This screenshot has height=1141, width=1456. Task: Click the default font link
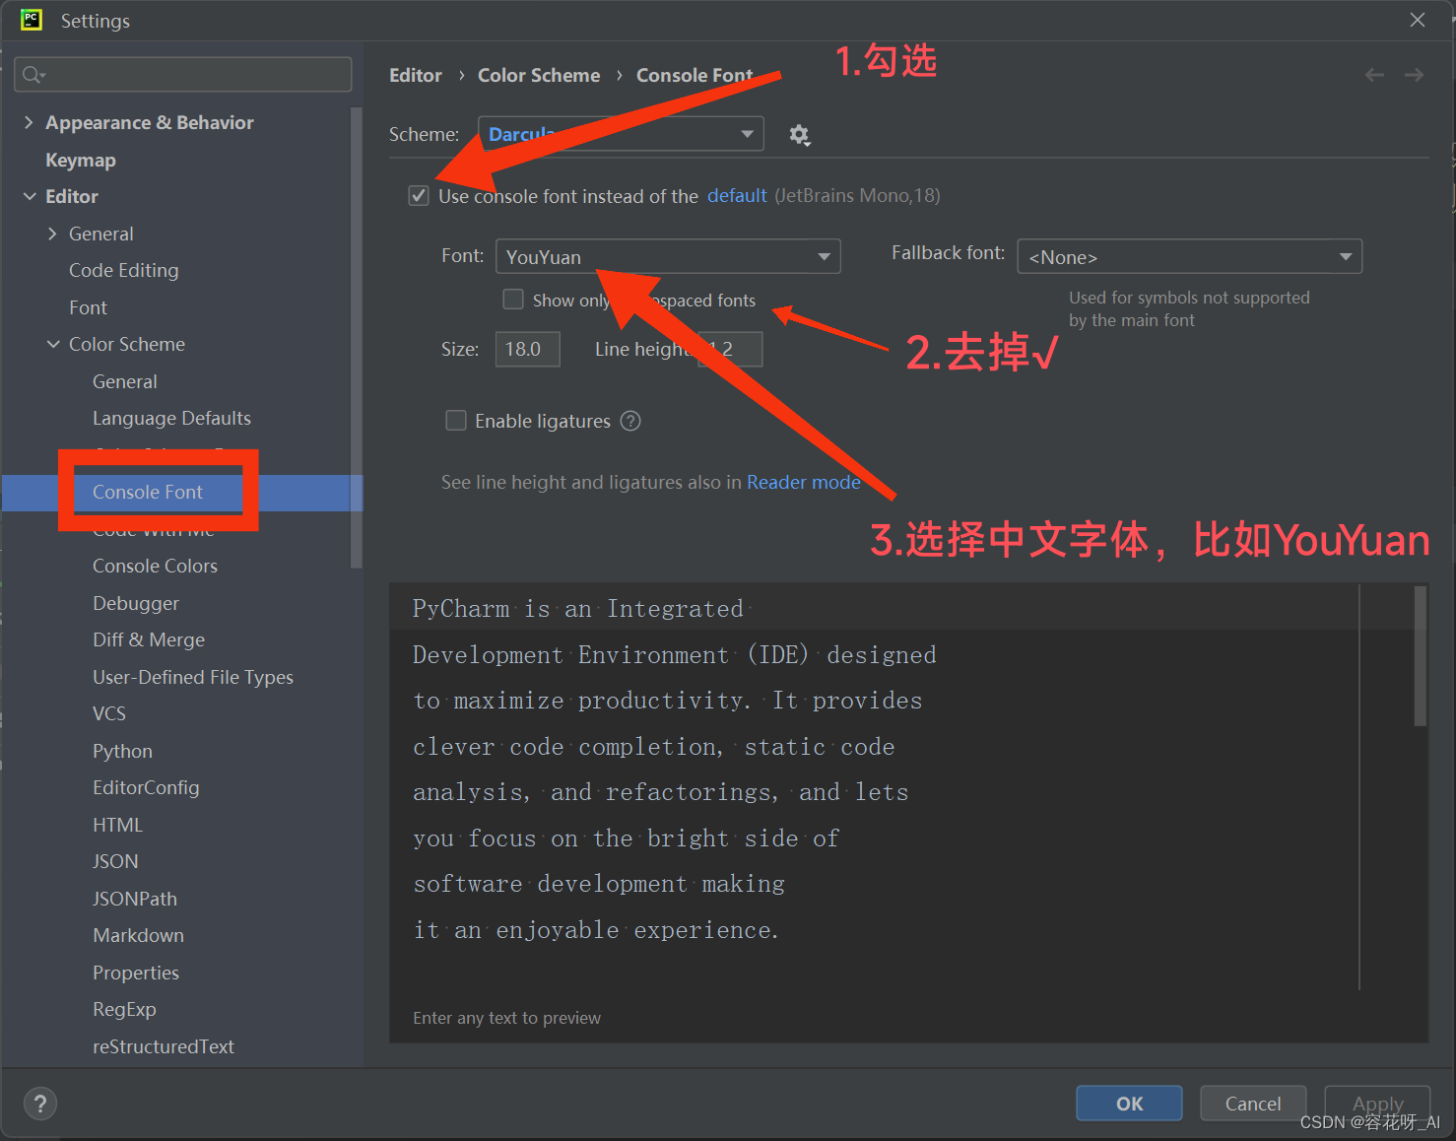[x=737, y=195]
